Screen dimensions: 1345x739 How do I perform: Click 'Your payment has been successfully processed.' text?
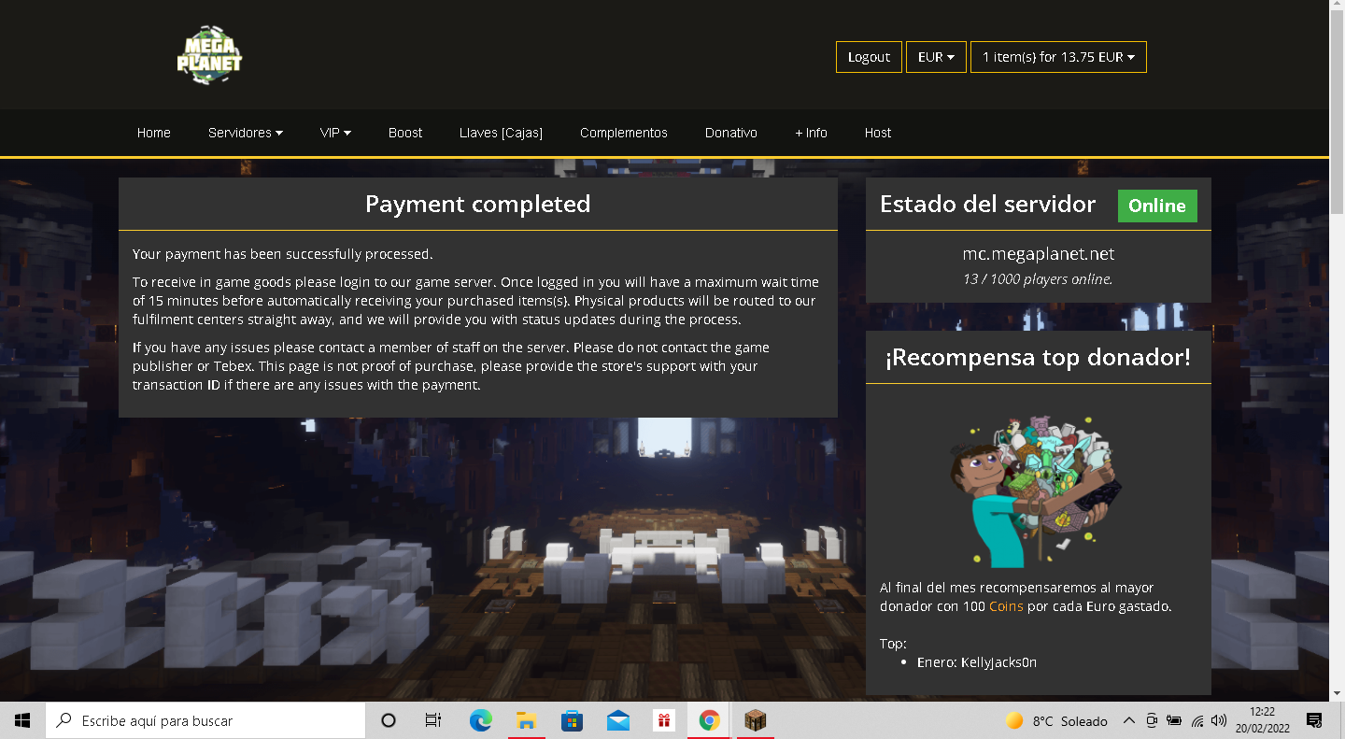pyautogui.click(x=283, y=254)
